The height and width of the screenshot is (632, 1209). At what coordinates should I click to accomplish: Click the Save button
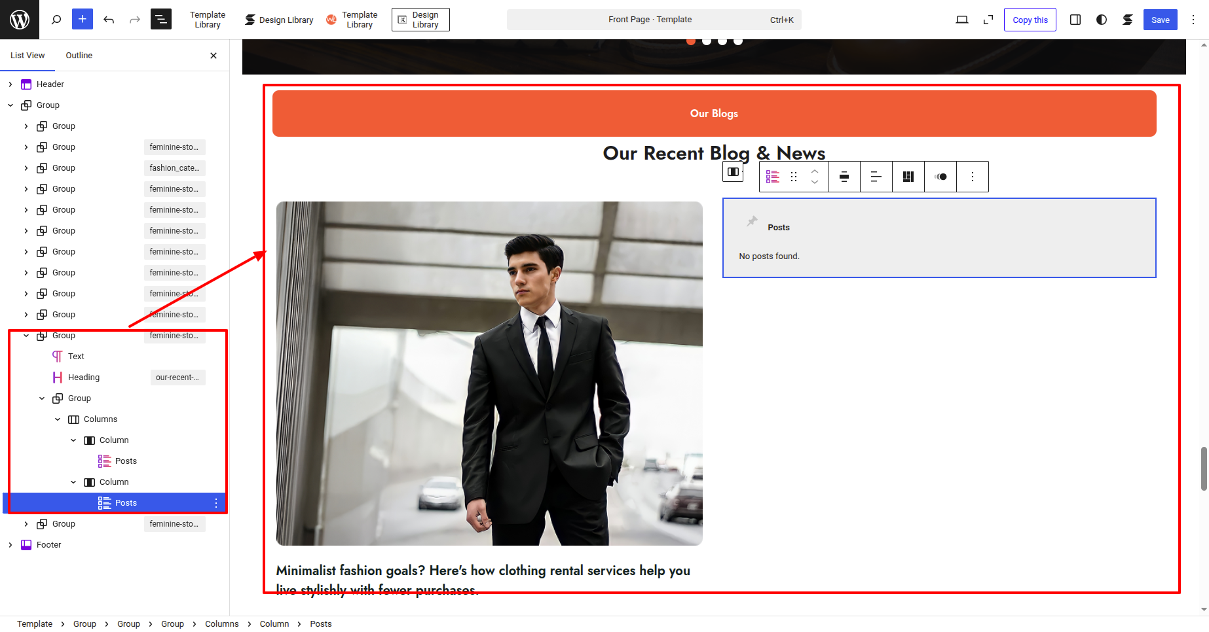pos(1160,20)
